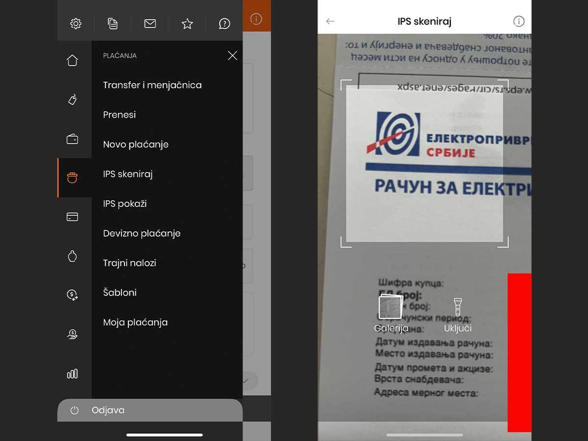Open Novo plaćanje menu item

pyautogui.click(x=136, y=145)
